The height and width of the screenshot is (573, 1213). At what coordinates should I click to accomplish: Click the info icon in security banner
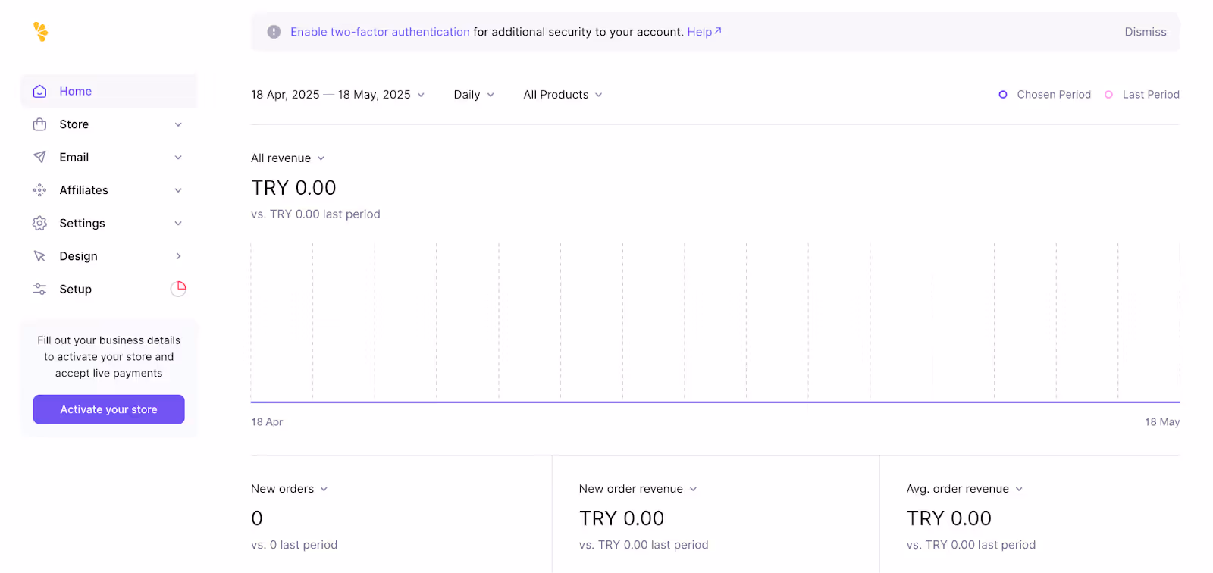click(x=274, y=32)
